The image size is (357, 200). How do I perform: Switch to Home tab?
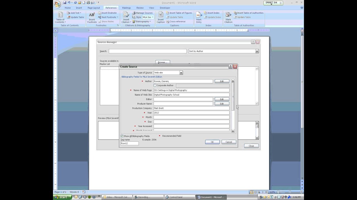tap(68, 8)
